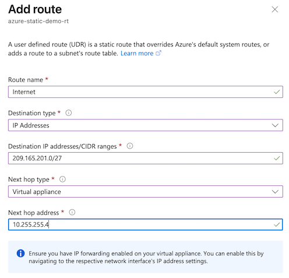This screenshot has height=278, width=289.
Task: Open the Learn more link
Action: (x=137, y=53)
